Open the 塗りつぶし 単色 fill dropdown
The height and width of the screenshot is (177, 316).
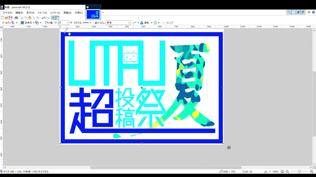118,23
